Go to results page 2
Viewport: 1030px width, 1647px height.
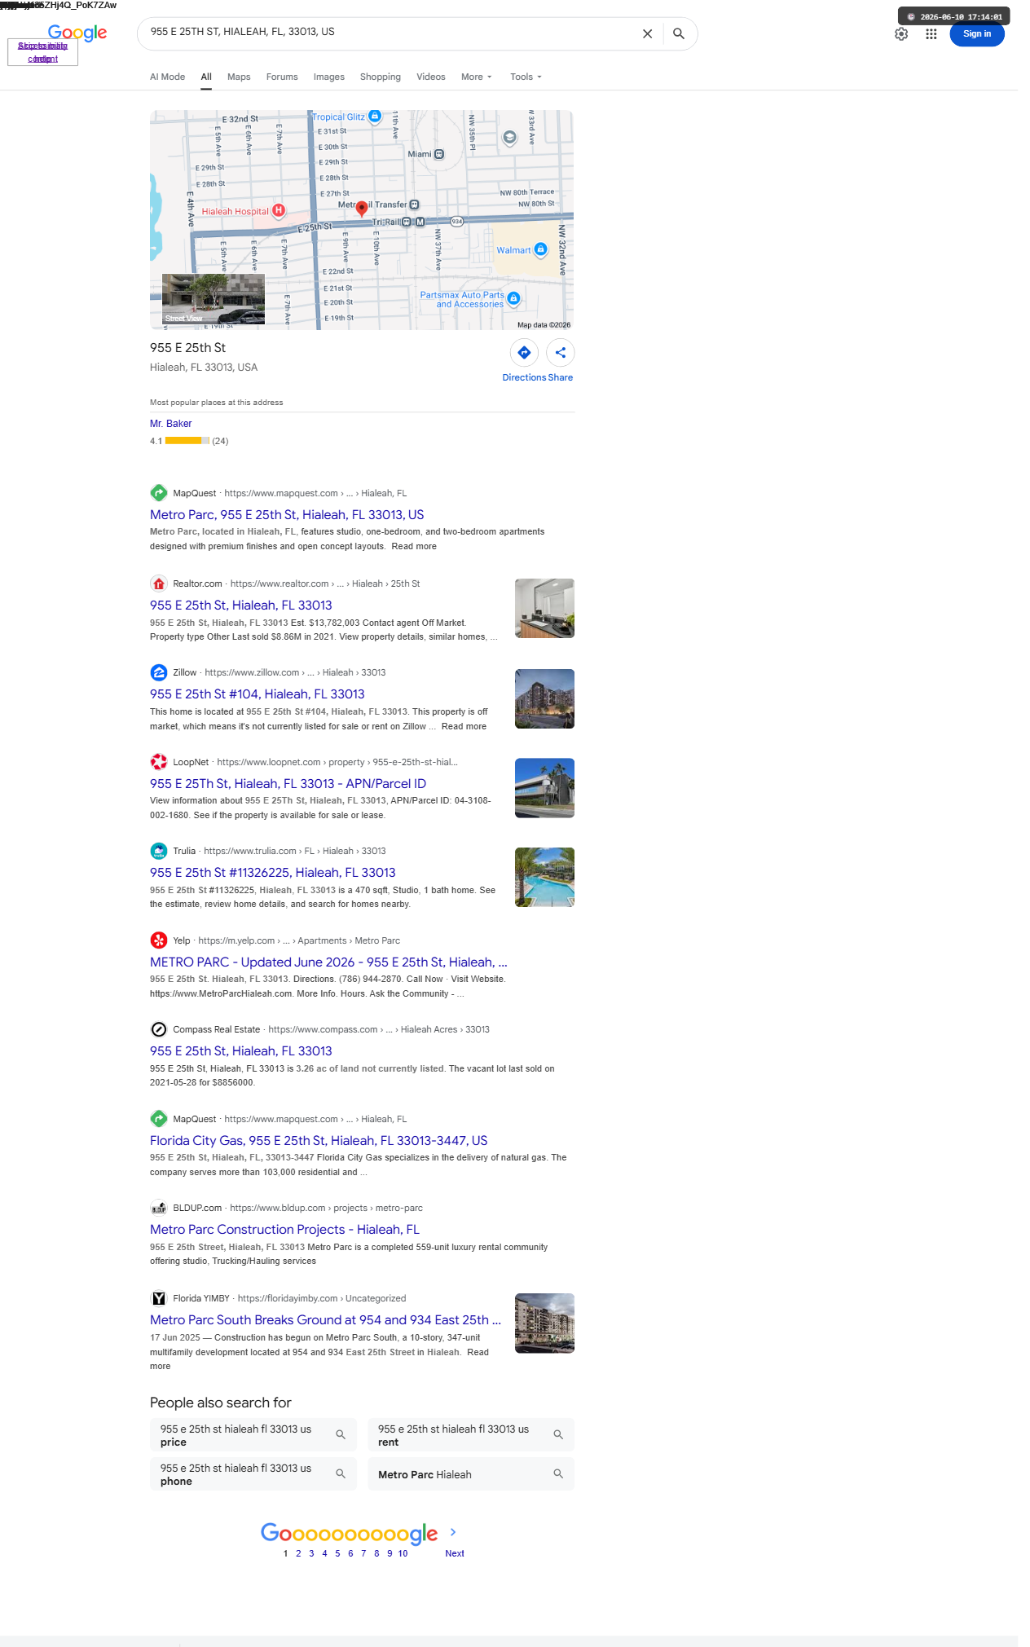298,1553
